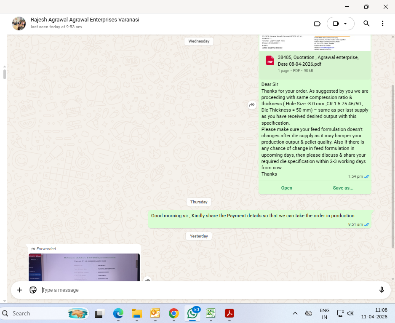Forward the forwarded screenshot image
Viewport: 395px width, 323px height.
[147, 279]
